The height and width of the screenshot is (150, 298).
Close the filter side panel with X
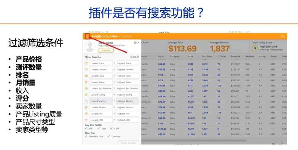[138, 43]
